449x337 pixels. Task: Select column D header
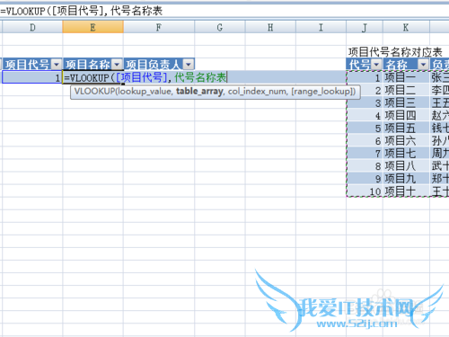point(32,27)
